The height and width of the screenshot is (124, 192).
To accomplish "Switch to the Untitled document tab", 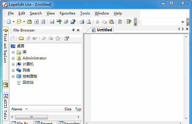I will tap(102, 30).
